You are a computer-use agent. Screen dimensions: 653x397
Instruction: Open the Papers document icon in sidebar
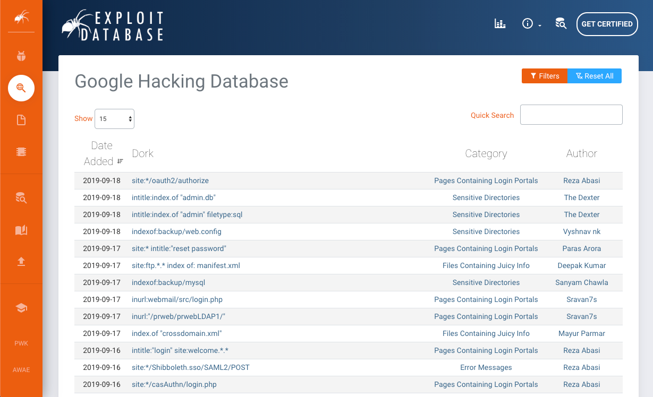click(21, 120)
